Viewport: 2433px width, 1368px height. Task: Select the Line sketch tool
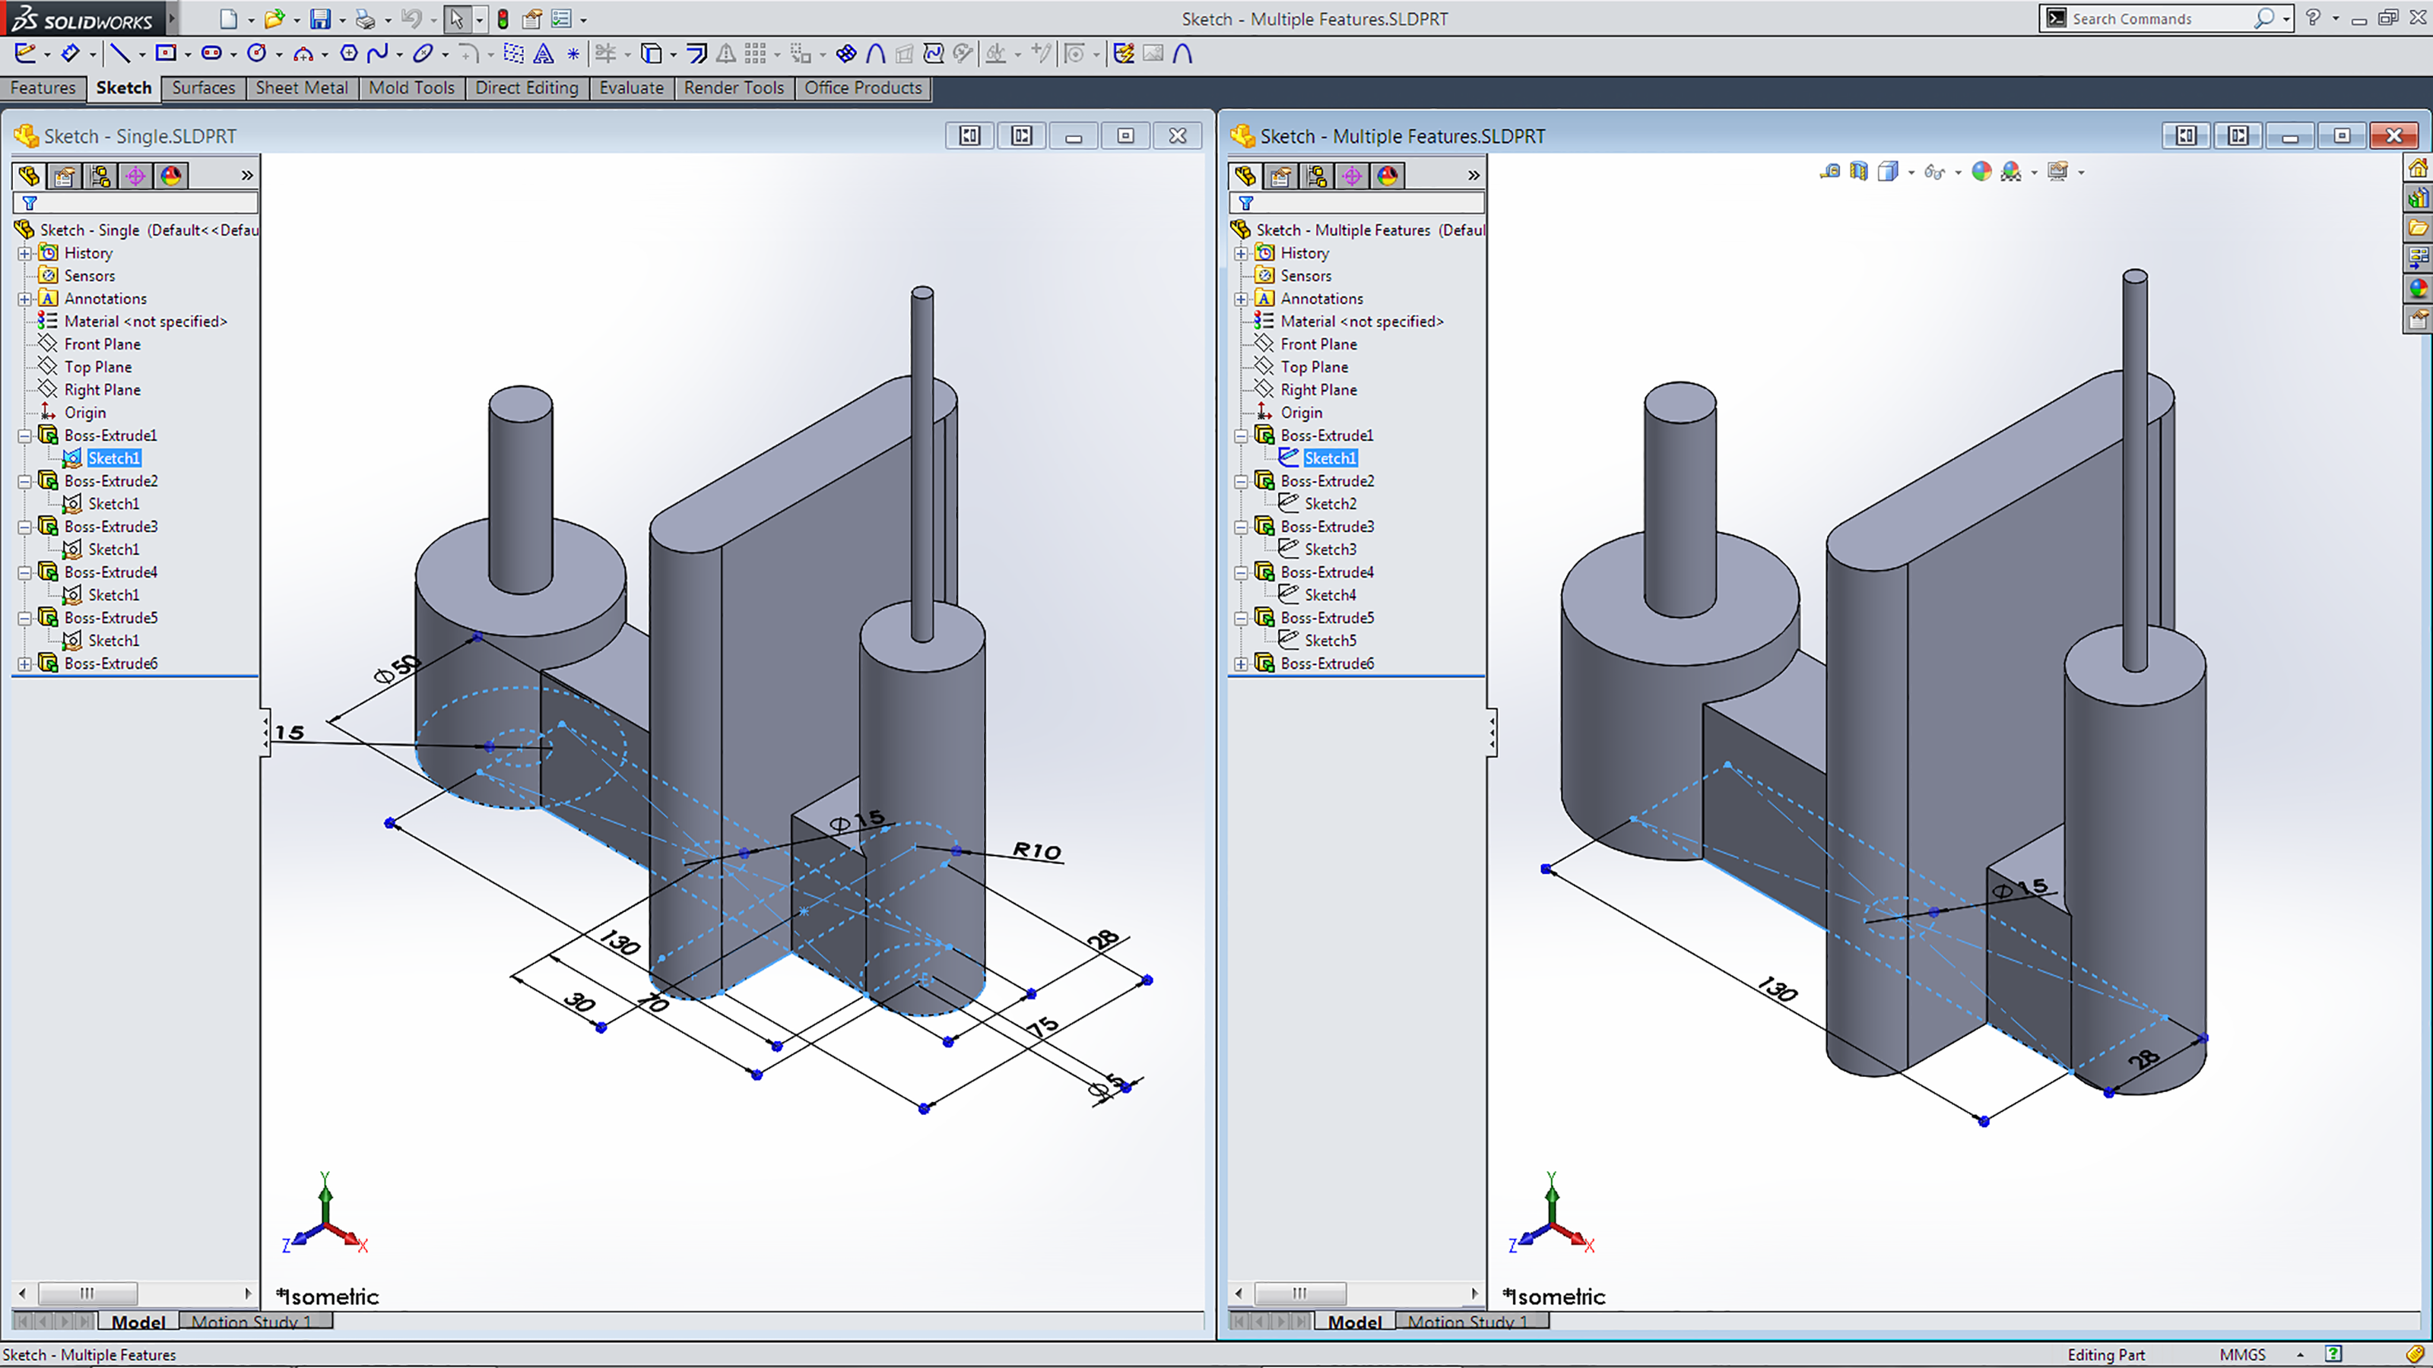(121, 54)
